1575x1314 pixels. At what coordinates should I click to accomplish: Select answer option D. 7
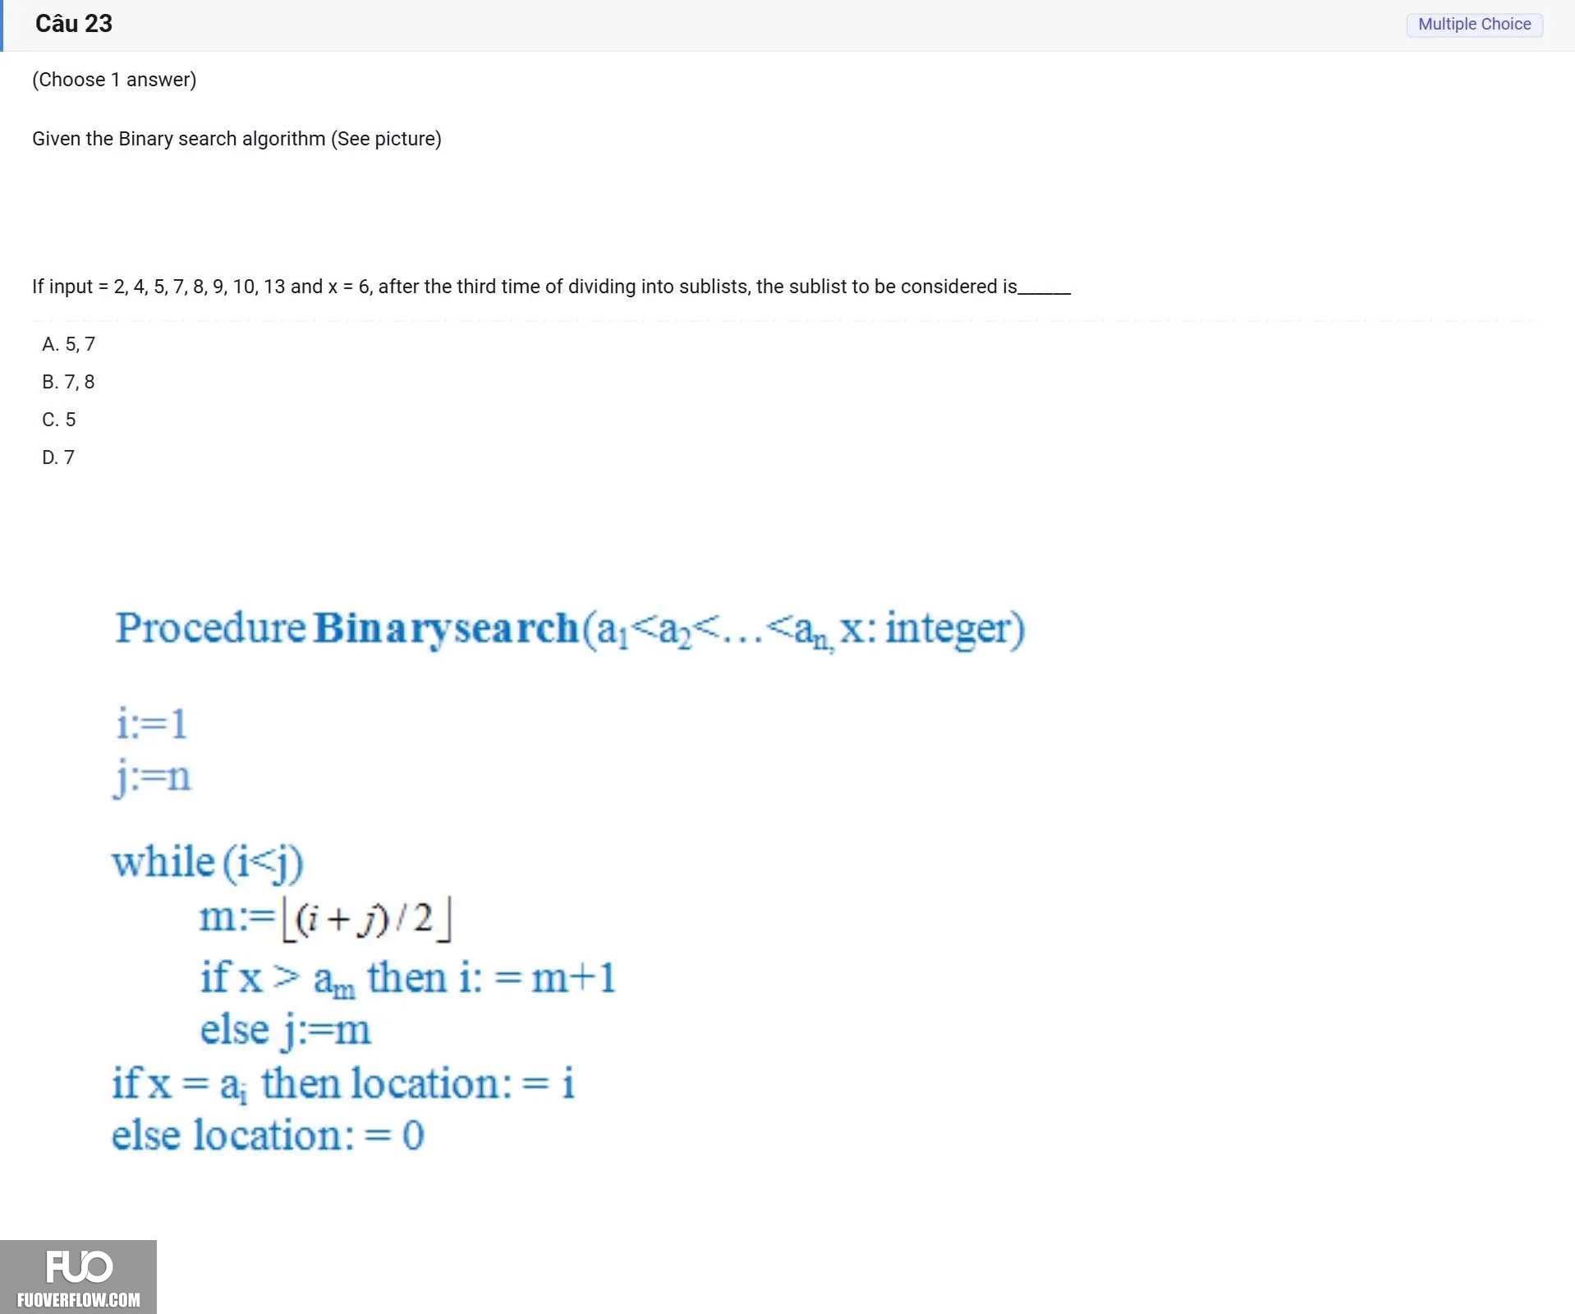(x=58, y=457)
